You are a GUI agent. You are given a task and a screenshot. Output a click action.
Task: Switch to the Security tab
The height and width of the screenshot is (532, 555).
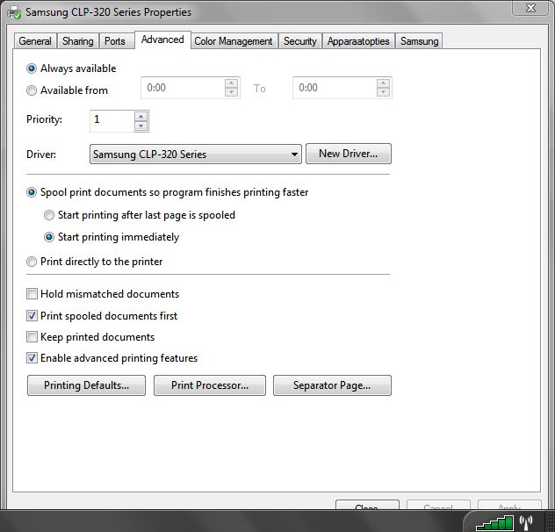[300, 41]
